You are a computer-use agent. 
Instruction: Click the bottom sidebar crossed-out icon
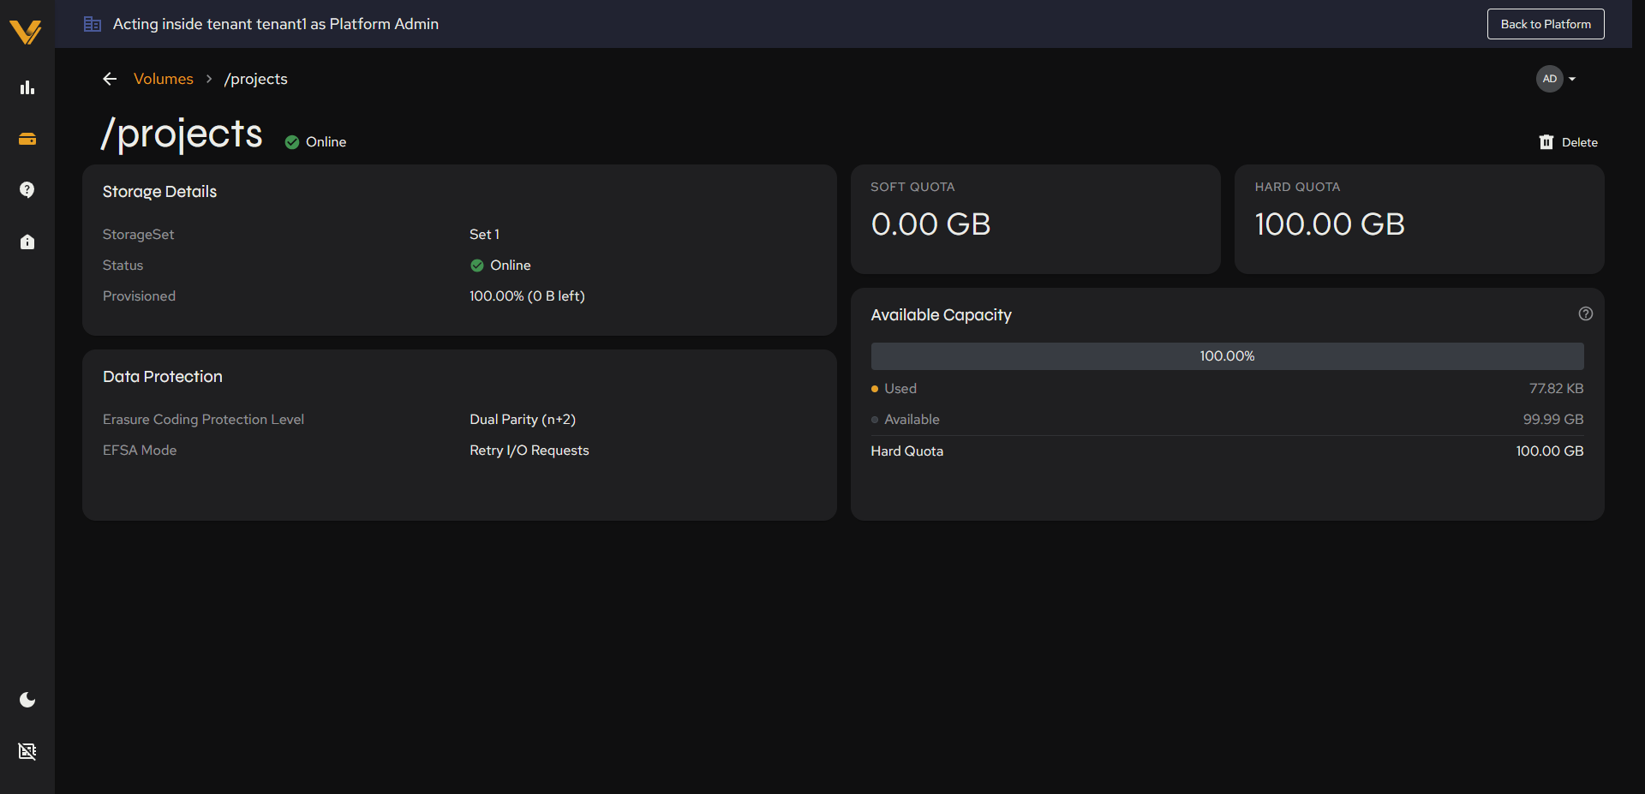(27, 751)
